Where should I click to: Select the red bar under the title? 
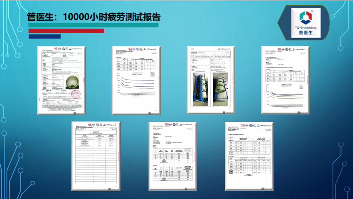pos(66,31)
